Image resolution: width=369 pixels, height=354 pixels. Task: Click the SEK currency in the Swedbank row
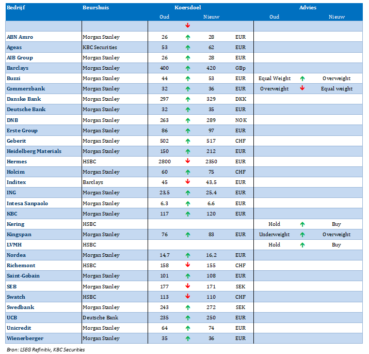pyautogui.click(x=240, y=307)
